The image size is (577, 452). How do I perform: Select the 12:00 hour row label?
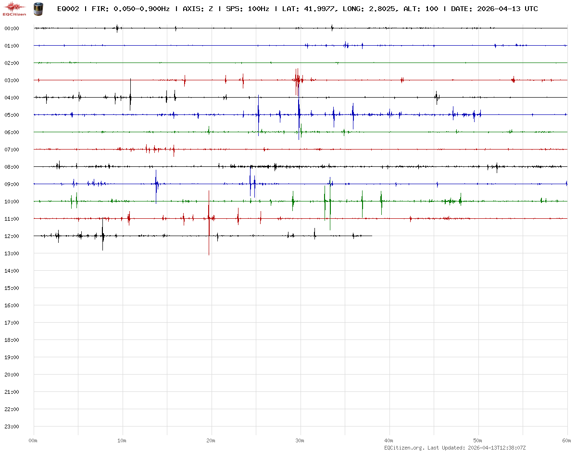12,236
